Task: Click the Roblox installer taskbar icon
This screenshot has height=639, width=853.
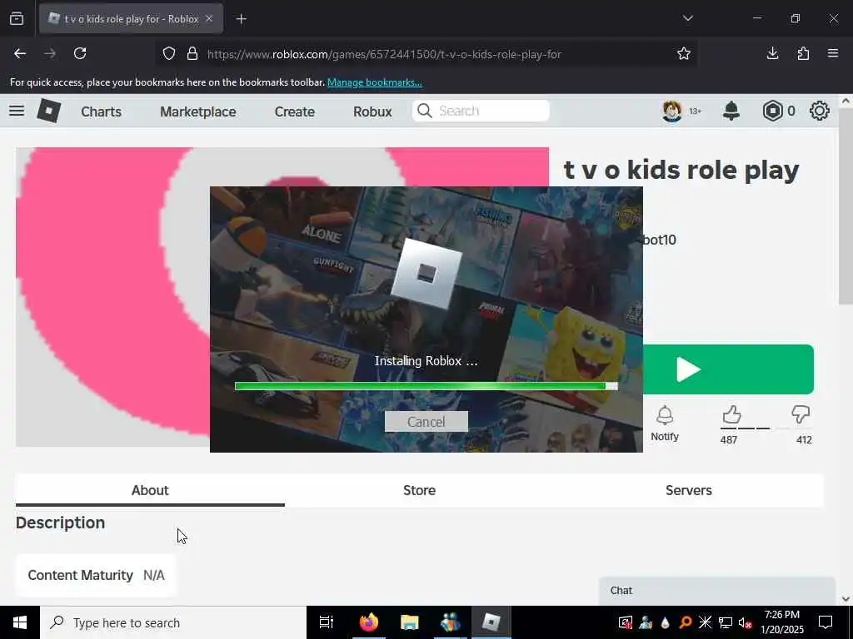Action: click(491, 622)
